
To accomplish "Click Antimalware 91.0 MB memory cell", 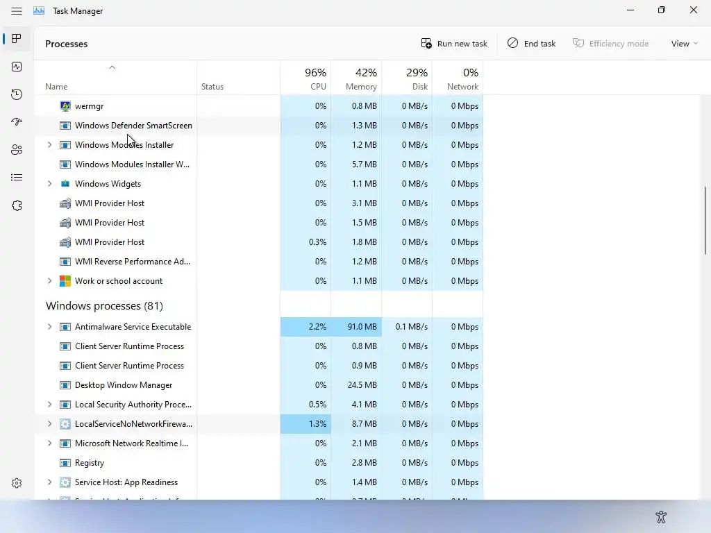I will coord(356,327).
